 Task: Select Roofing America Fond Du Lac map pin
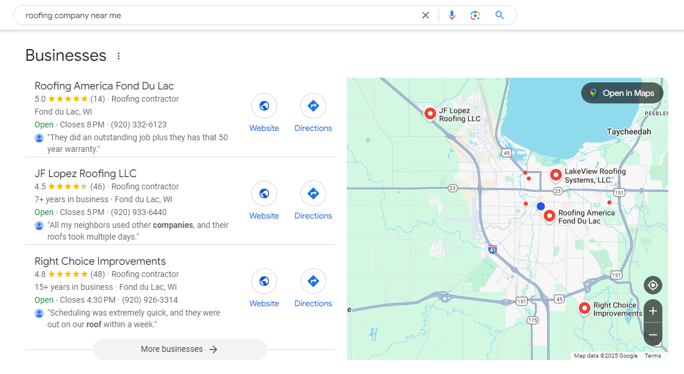point(550,216)
